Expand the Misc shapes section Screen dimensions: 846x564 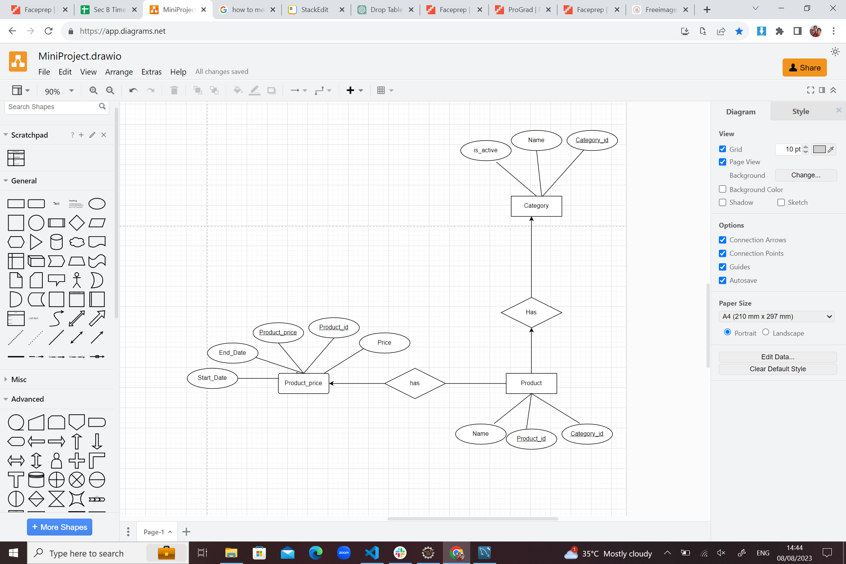(x=19, y=379)
